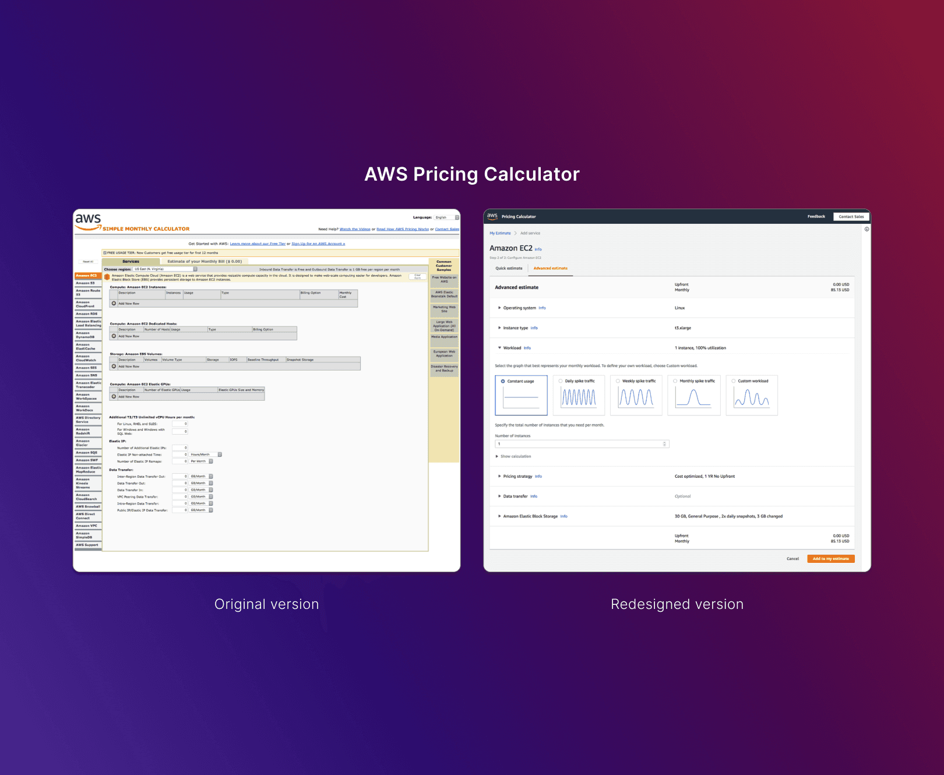944x775 pixels.
Task: Click the Cancel button
Action: pyautogui.click(x=792, y=559)
